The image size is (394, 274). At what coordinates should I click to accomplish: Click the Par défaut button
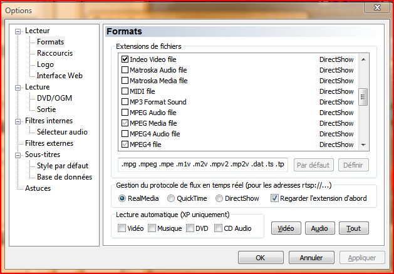click(x=314, y=165)
